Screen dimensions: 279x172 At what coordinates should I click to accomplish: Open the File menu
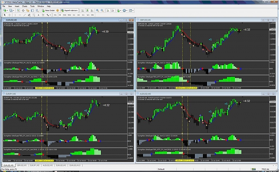tap(4, 6)
